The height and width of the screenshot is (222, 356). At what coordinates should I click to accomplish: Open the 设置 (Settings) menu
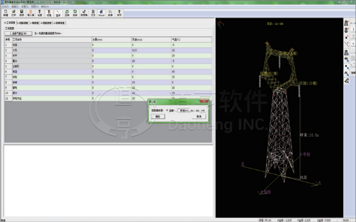24,7
